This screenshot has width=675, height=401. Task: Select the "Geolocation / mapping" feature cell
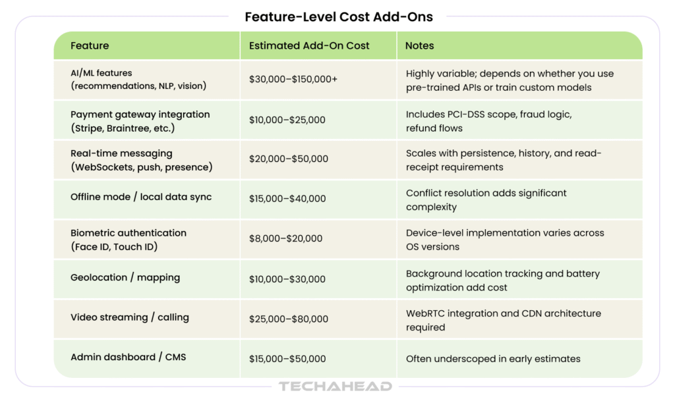click(125, 278)
